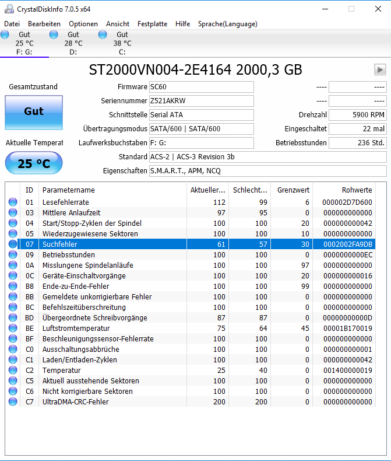
Task: Select the UltraDMA-CRC-Fehler parameter name
Action: click(75, 402)
